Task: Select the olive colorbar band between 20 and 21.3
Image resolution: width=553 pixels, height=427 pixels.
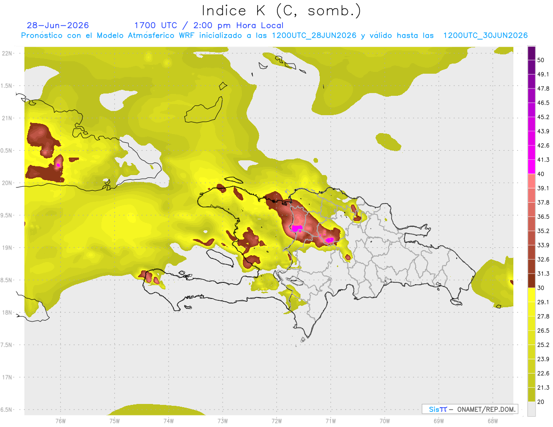Action: coord(531,395)
